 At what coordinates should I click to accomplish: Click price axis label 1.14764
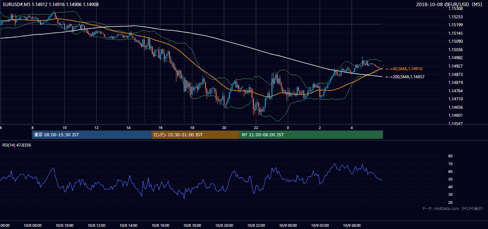[455, 91]
